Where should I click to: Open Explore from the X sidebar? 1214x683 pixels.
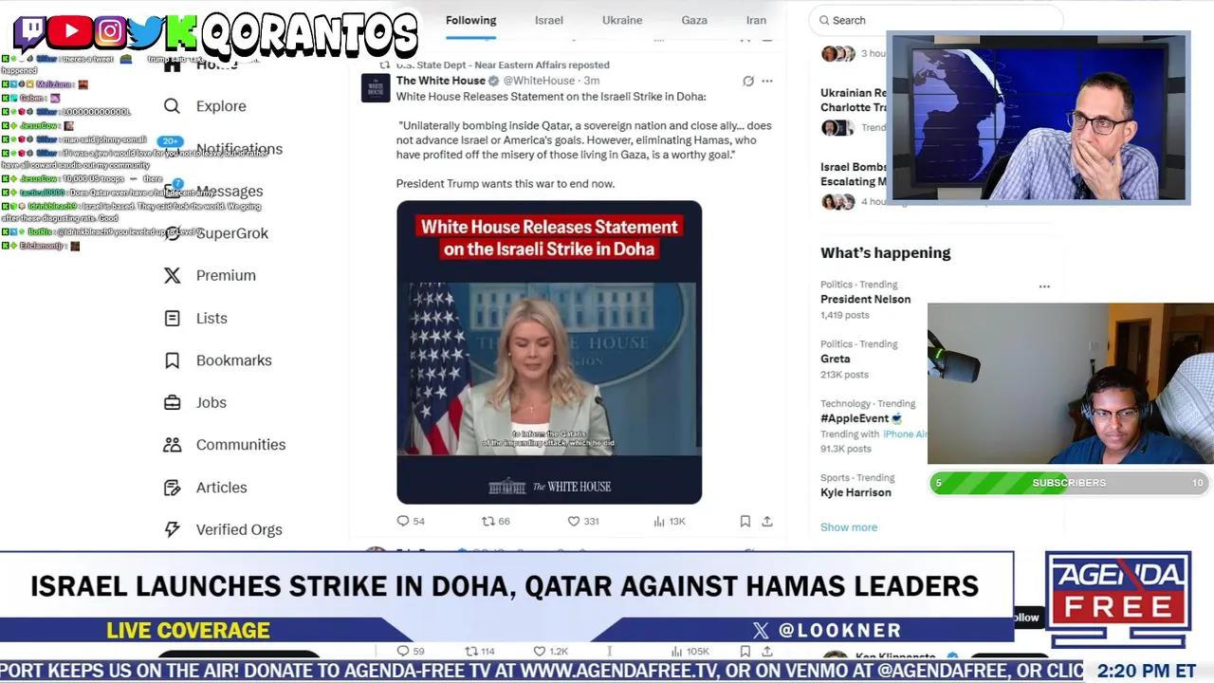(205, 106)
